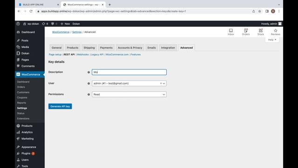298x168 pixels.
Task: Open the Howdy, admin account menu
Action: pos(271,24)
